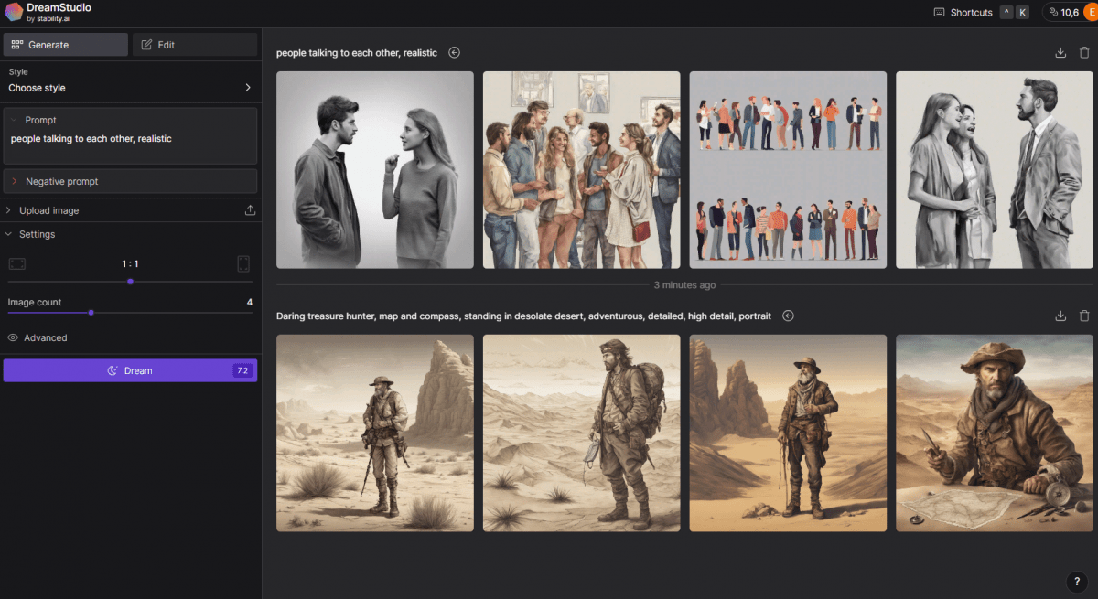Image resolution: width=1098 pixels, height=599 pixels.
Task: Reuse the treasure hunter prompt arrow icon
Action: pyautogui.click(x=788, y=316)
